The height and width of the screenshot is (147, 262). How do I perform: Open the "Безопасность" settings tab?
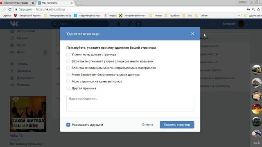(x=210, y=46)
